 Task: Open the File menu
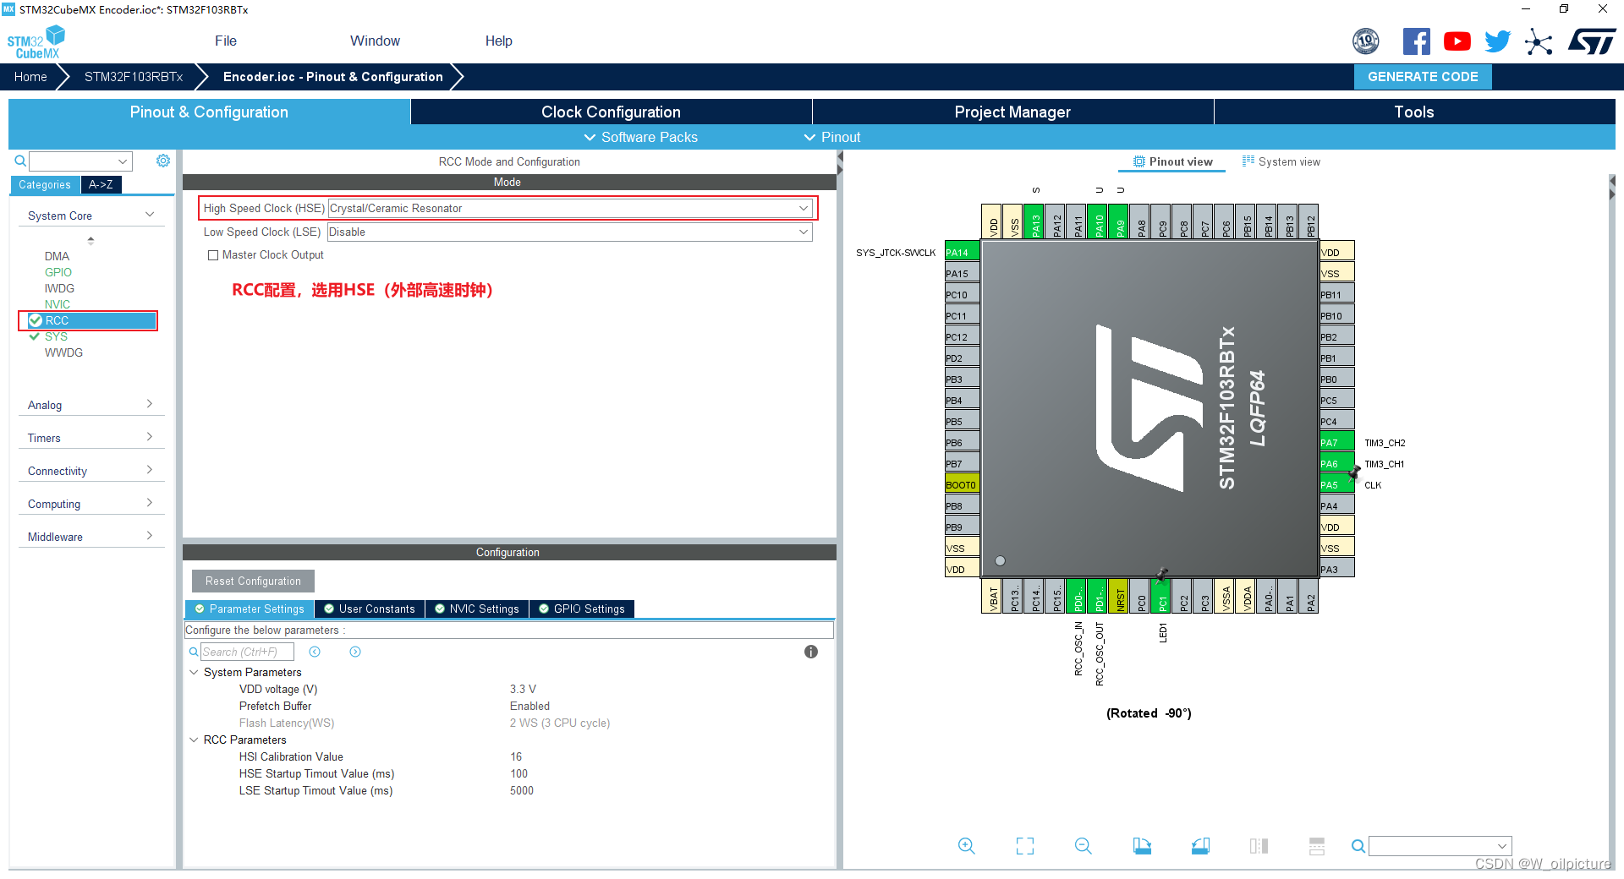226,41
